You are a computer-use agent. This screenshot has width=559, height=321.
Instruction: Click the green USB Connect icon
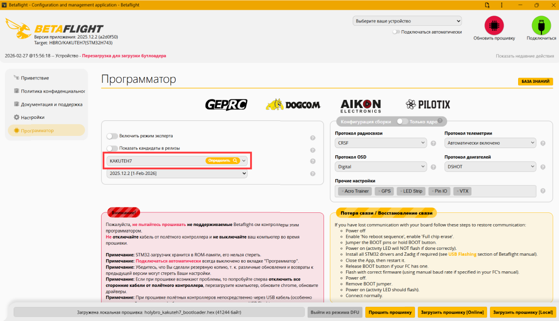click(541, 25)
